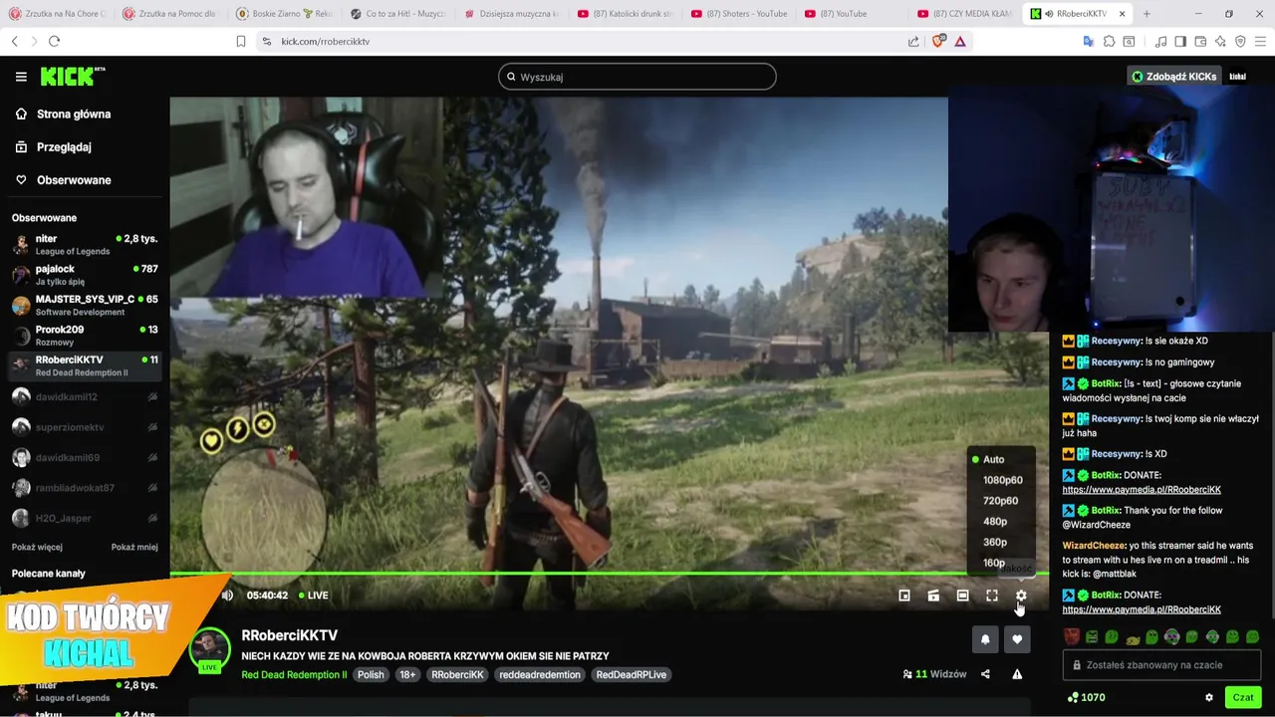Open chat settings gear icon

(x=1209, y=697)
